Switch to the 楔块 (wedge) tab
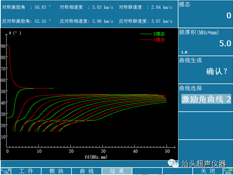Viewport: 233px width, 175px height. tap(56, 171)
